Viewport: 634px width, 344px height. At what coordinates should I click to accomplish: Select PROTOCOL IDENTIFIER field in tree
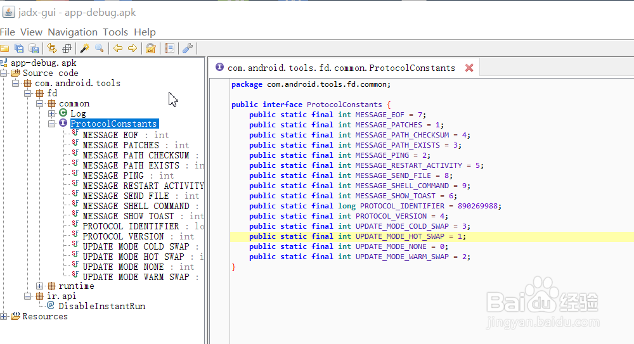pos(143,226)
